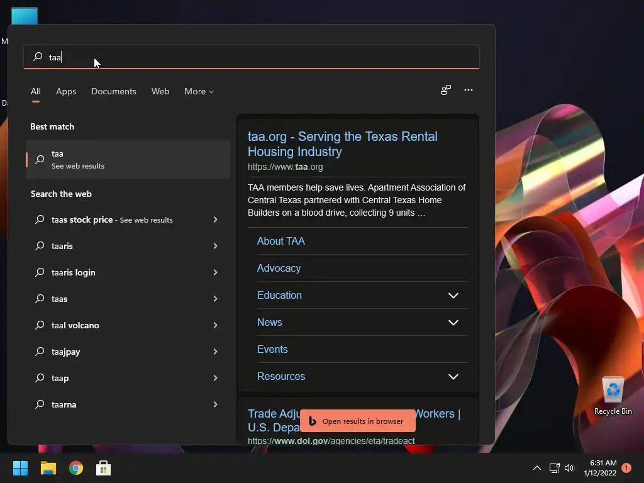
Task: Click into the taa search input field
Action: [x=252, y=57]
